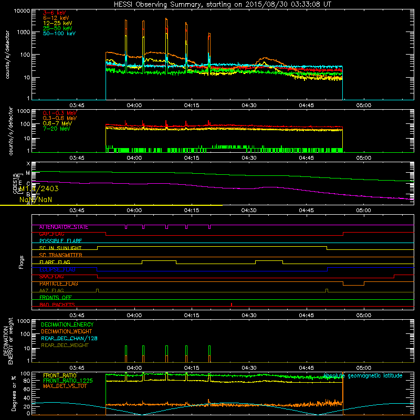The image size is (420, 420).
Task: Select the 0.1-0.3 MeV legend label
Action: 60,113
